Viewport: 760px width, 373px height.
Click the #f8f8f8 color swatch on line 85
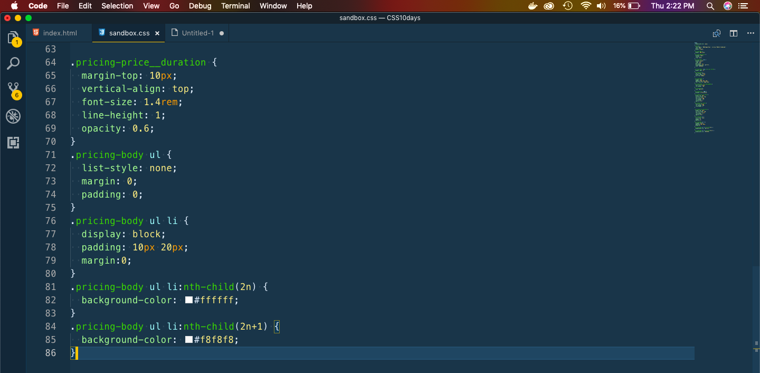coord(189,340)
